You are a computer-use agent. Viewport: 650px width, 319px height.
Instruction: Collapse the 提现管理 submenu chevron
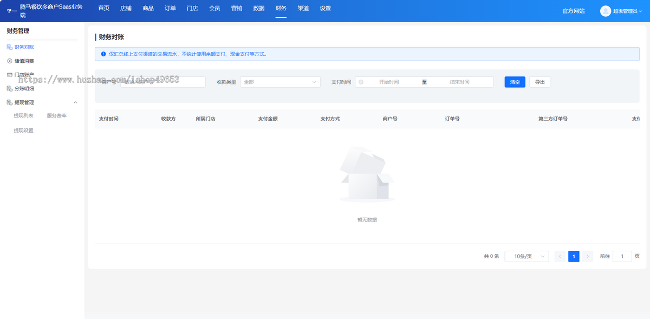click(75, 102)
